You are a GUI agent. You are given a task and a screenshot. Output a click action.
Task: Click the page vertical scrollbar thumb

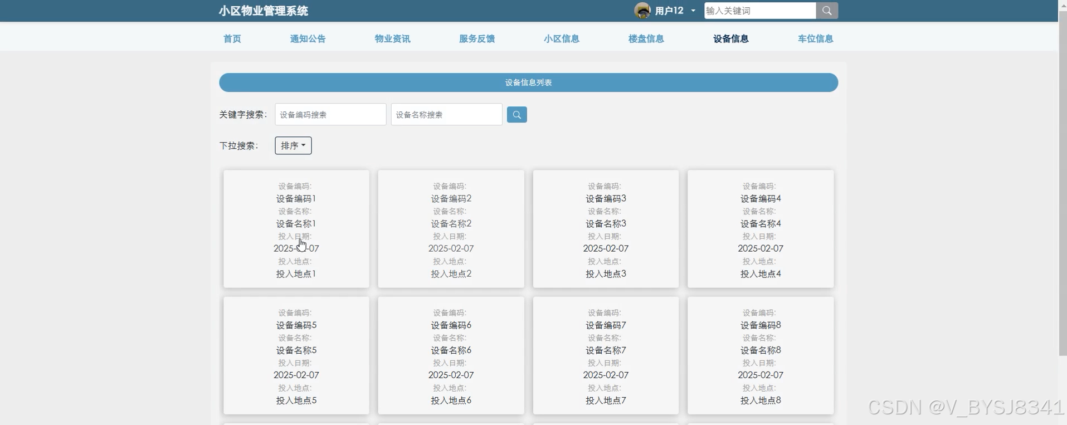pos(1063,183)
